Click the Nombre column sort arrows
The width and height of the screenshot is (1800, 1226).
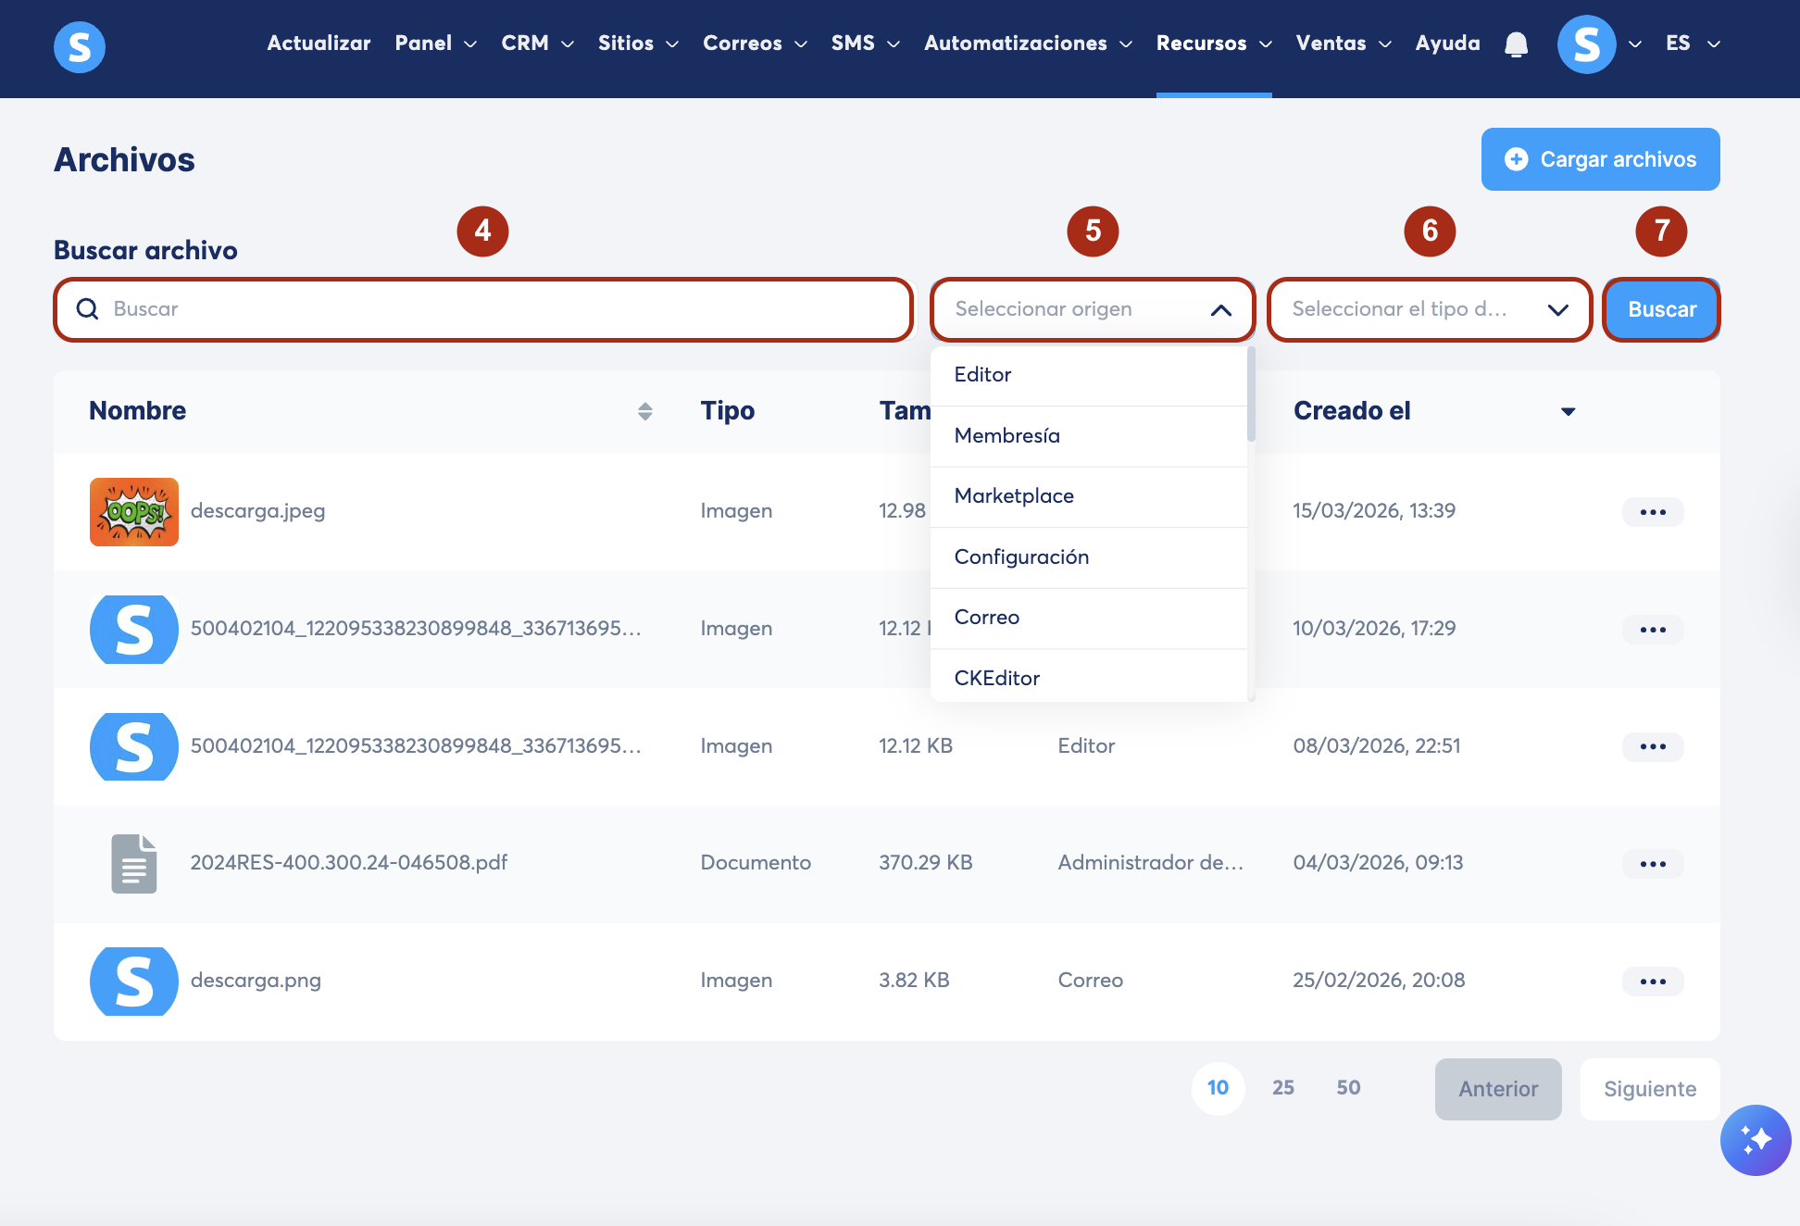pyautogui.click(x=645, y=411)
